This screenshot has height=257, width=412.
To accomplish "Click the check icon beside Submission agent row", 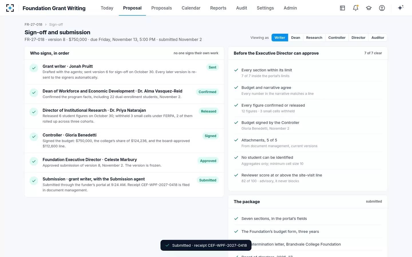I will point(34,181).
